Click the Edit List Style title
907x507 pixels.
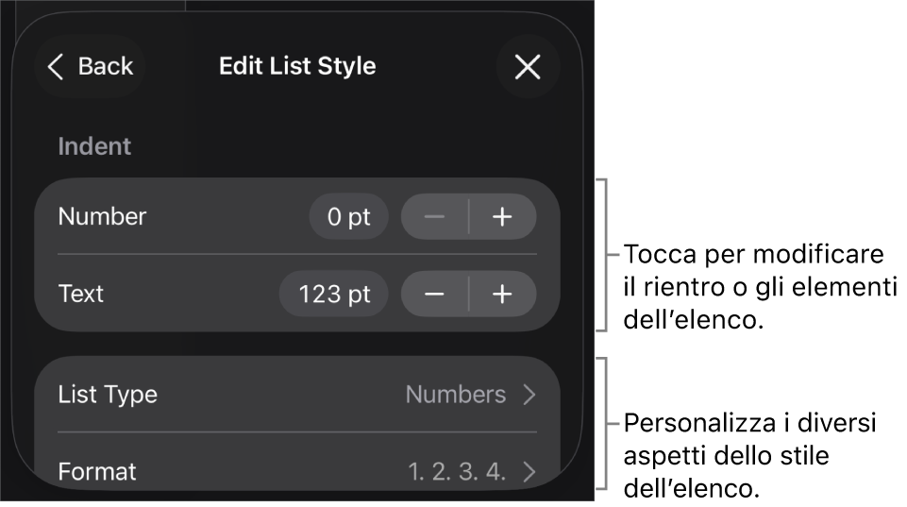pyautogui.click(x=297, y=66)
